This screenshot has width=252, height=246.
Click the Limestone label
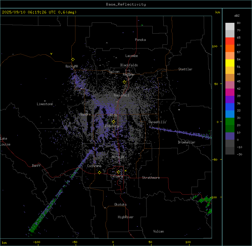[x=45, y=104]
